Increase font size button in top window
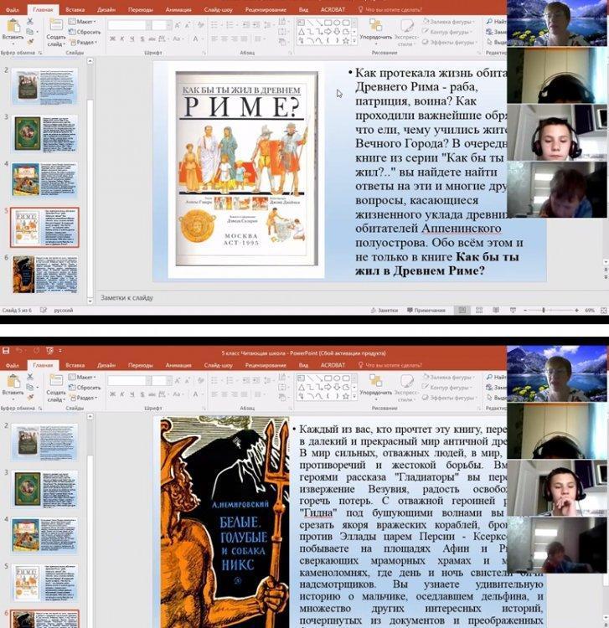 (x=178, y=25)
